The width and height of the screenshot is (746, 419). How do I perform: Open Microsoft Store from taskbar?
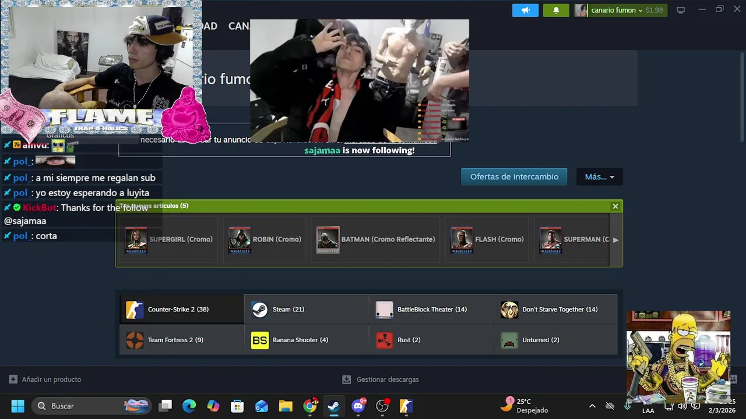237,406
